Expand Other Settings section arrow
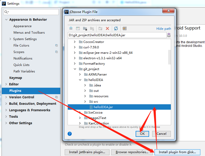 [6, 123]
